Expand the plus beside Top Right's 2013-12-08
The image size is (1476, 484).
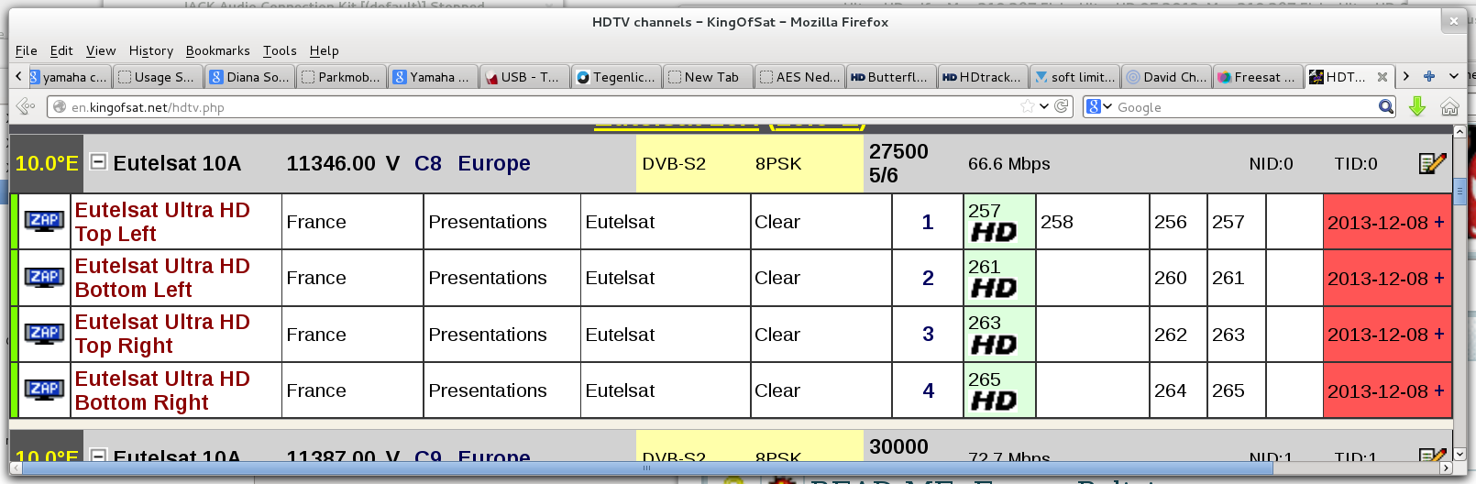[x=1439, y=334]
